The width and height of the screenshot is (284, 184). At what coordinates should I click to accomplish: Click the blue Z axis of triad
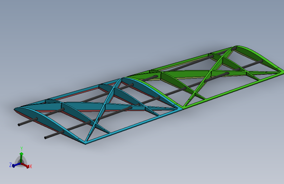(16, 165)
